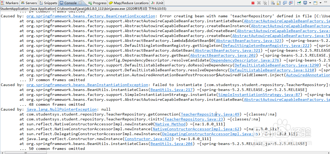Screen dimensions: 330x154
Task: Open the AbstractBeanFactory.java:202 link
Action: (x=223, y=55)
